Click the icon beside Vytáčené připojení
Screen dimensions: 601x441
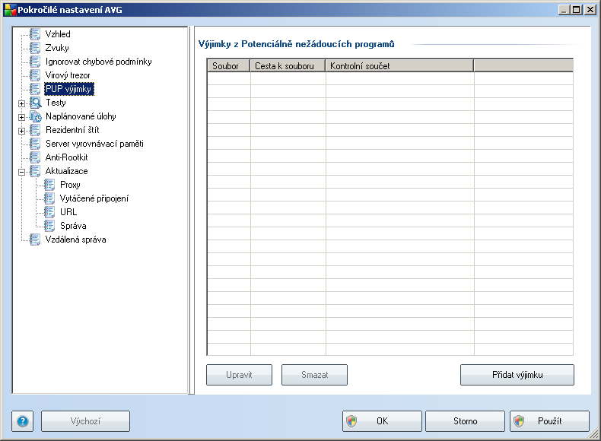tap(49, 198)
